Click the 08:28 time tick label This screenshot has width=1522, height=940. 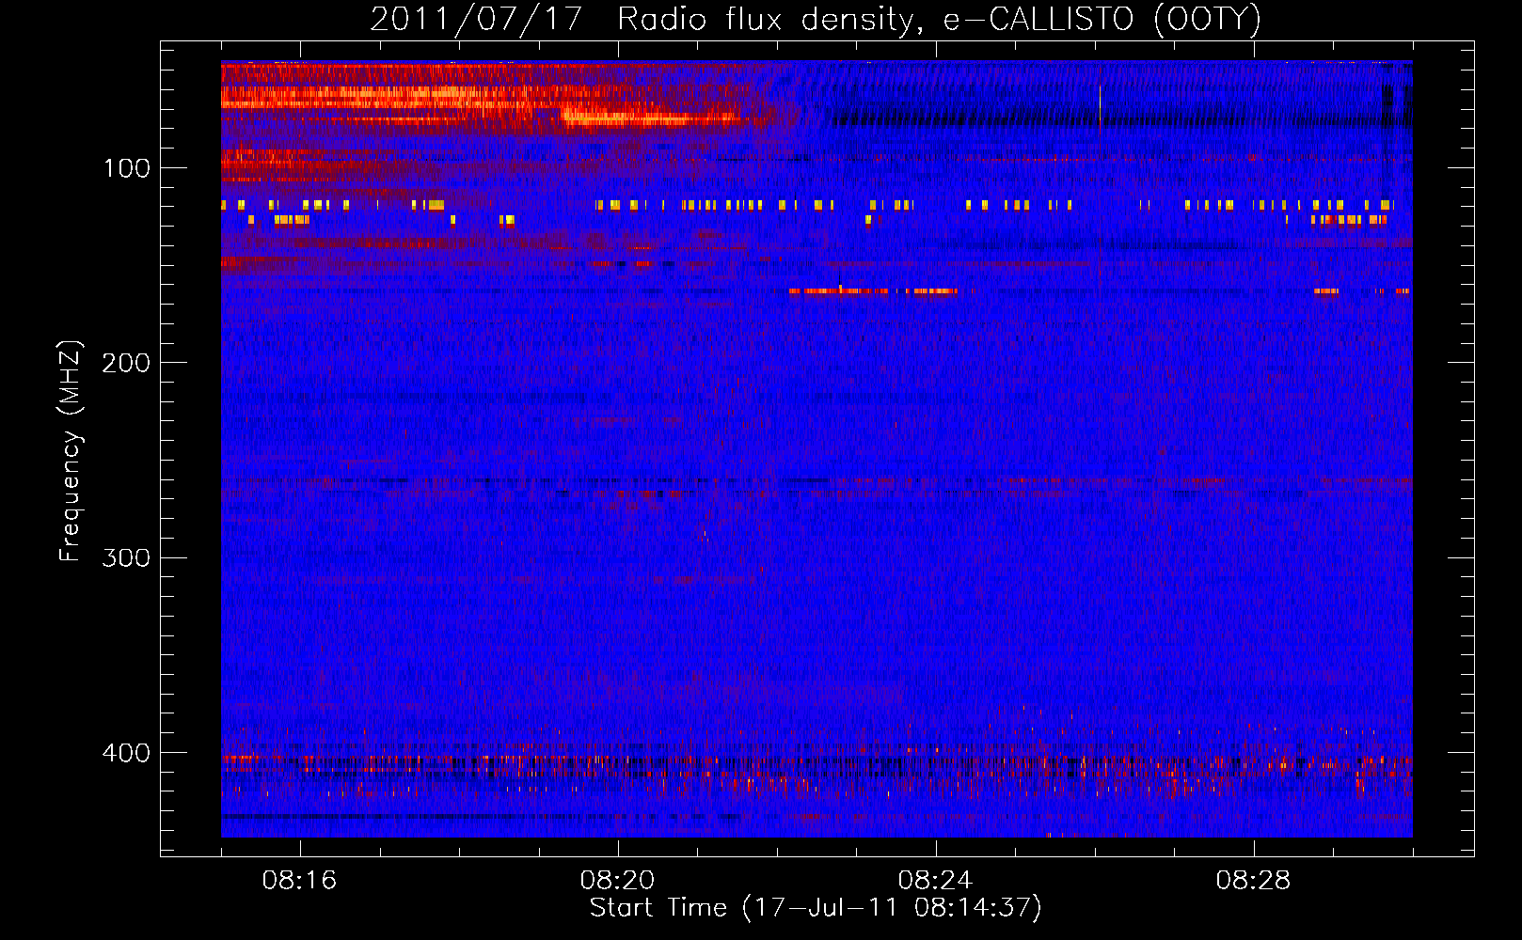1253,881
